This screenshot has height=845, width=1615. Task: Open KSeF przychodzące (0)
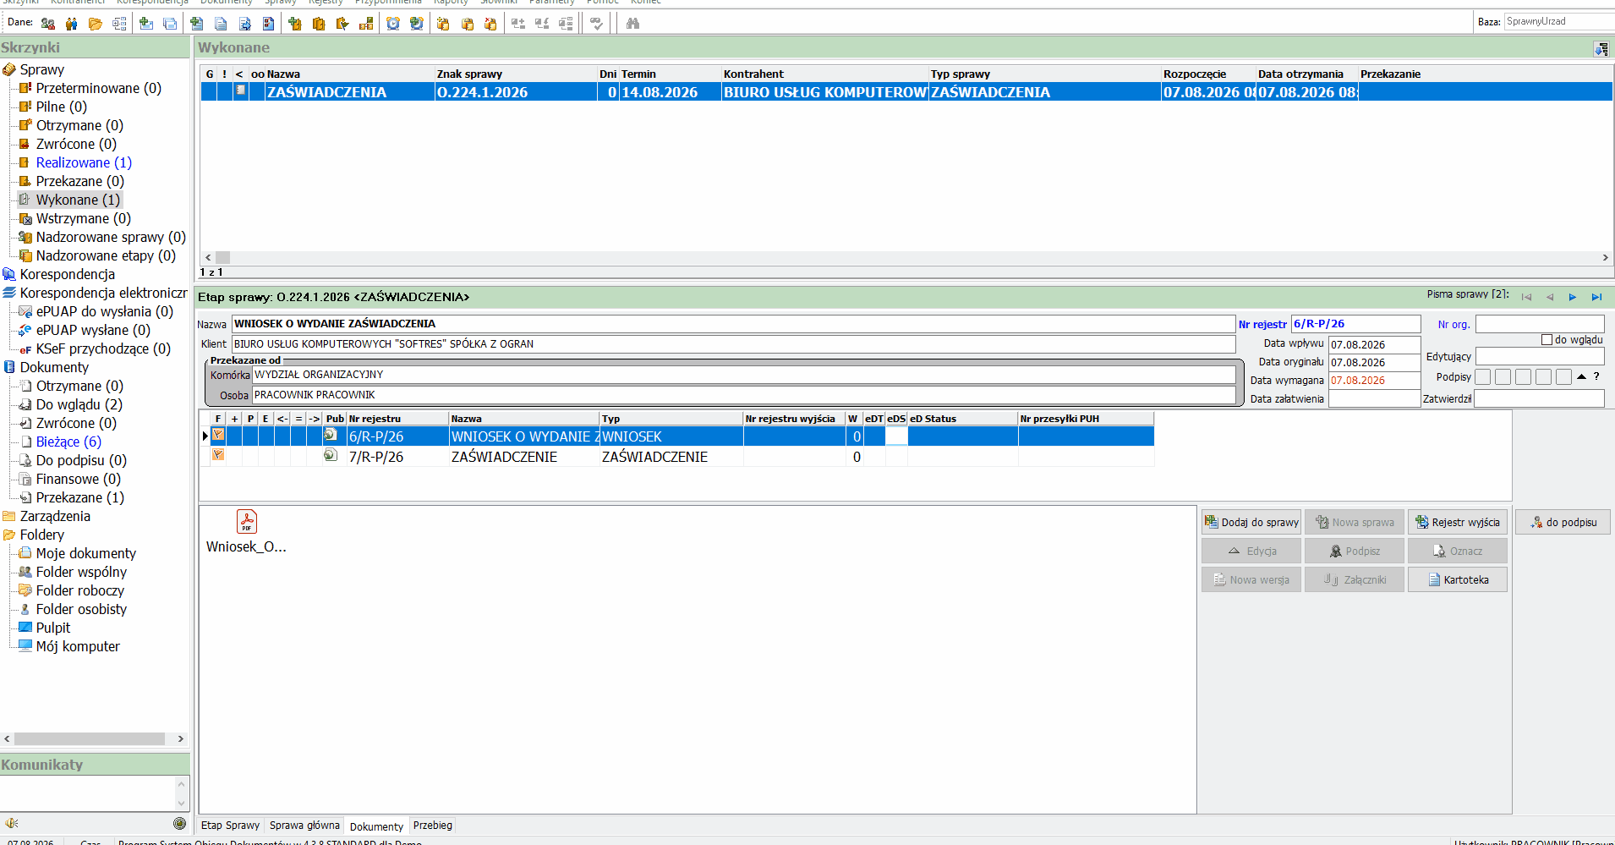coord(103,348)
